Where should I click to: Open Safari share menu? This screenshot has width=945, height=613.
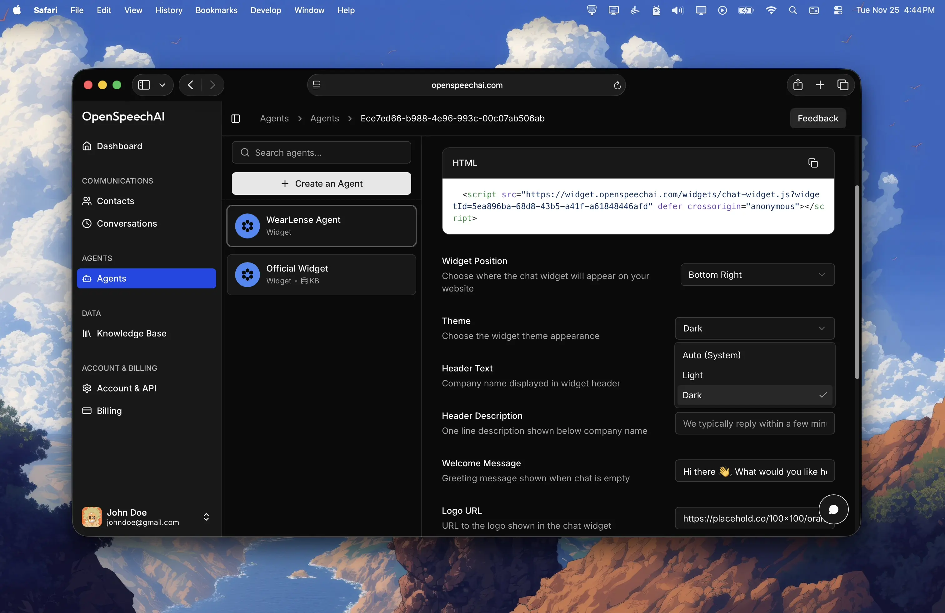point(798,85)
